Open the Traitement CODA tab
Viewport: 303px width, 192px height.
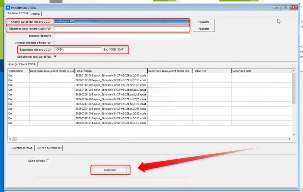click(x=18, y=13)
